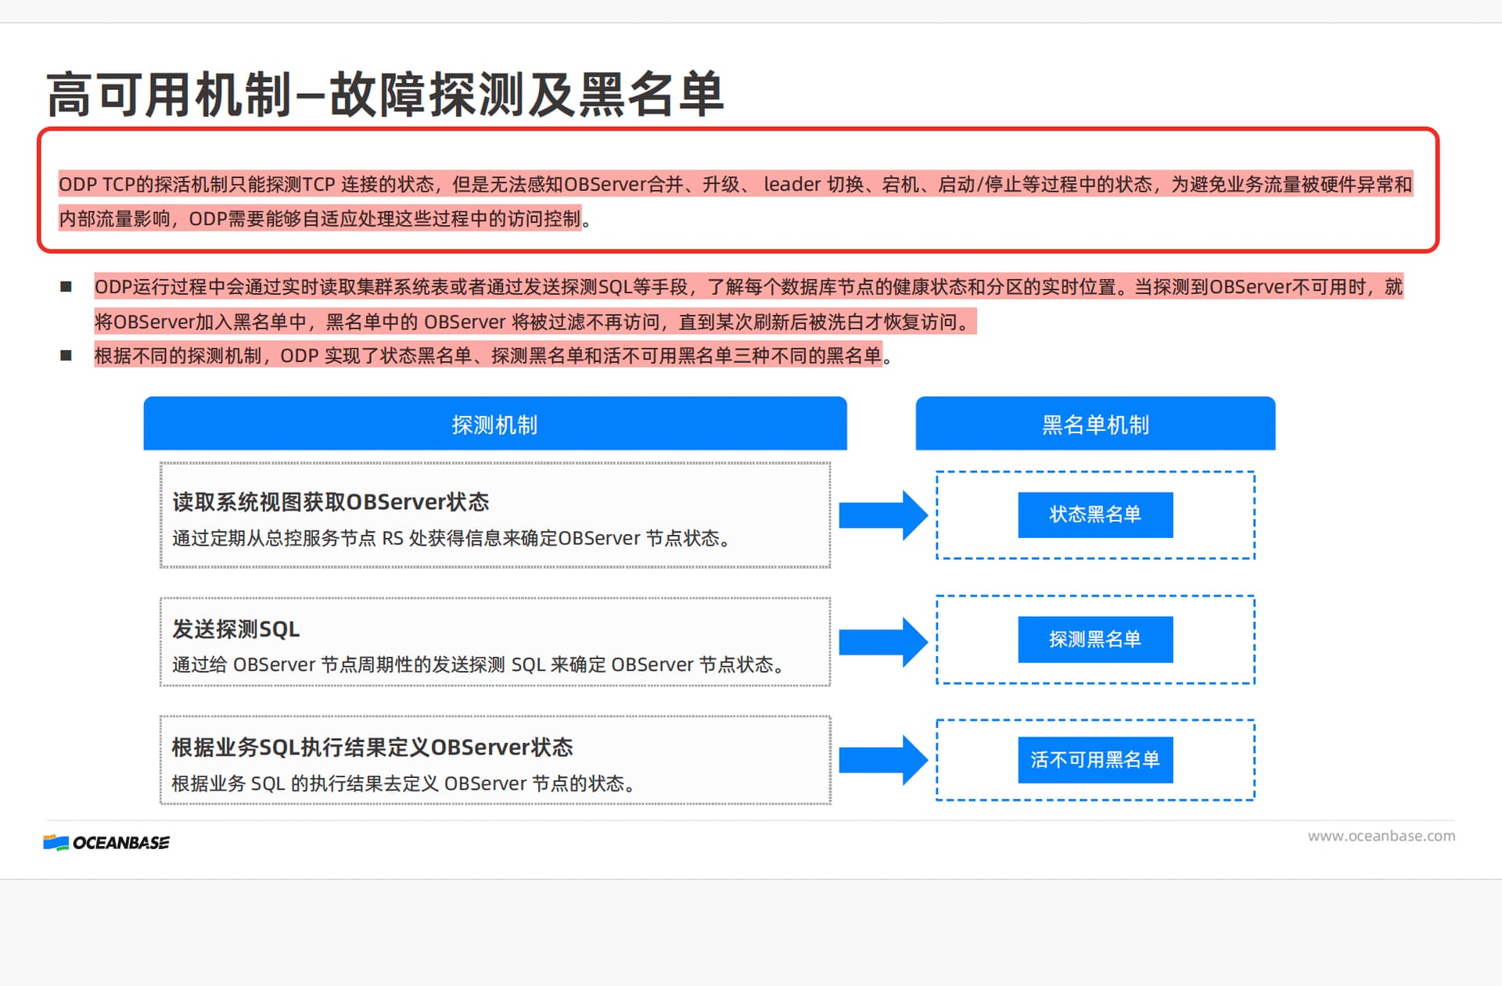This screenshot has height=986, width=1502.
Task: Click the second black square bullet marker
Action: pyautogui.click(x=66, y=356)
